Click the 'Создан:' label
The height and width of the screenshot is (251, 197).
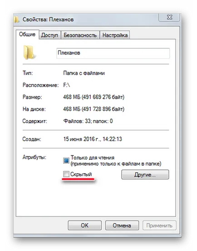pos(32,139)
